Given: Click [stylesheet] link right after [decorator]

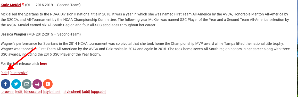Looking at the screenshot, I should click(x=52, y=92).
